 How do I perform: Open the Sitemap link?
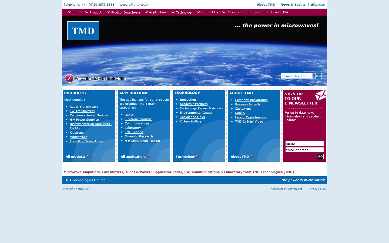[318, 5]
